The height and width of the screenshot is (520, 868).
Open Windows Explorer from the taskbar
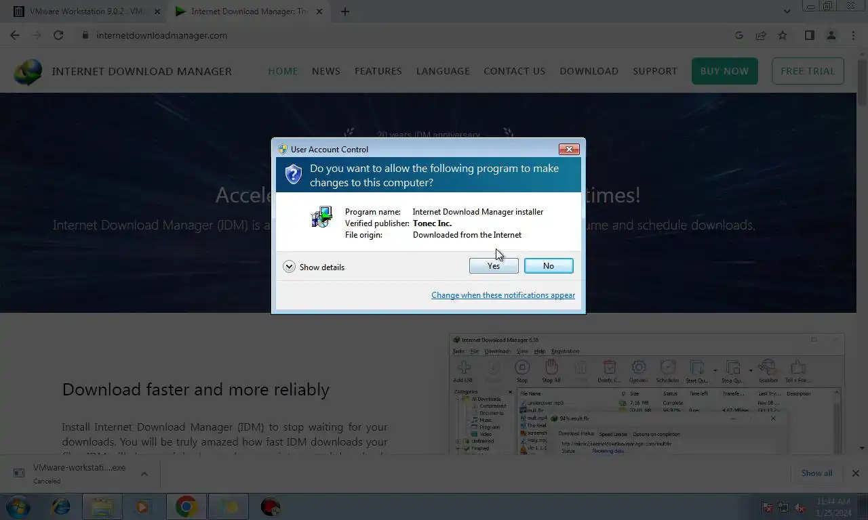click(102, 506)
